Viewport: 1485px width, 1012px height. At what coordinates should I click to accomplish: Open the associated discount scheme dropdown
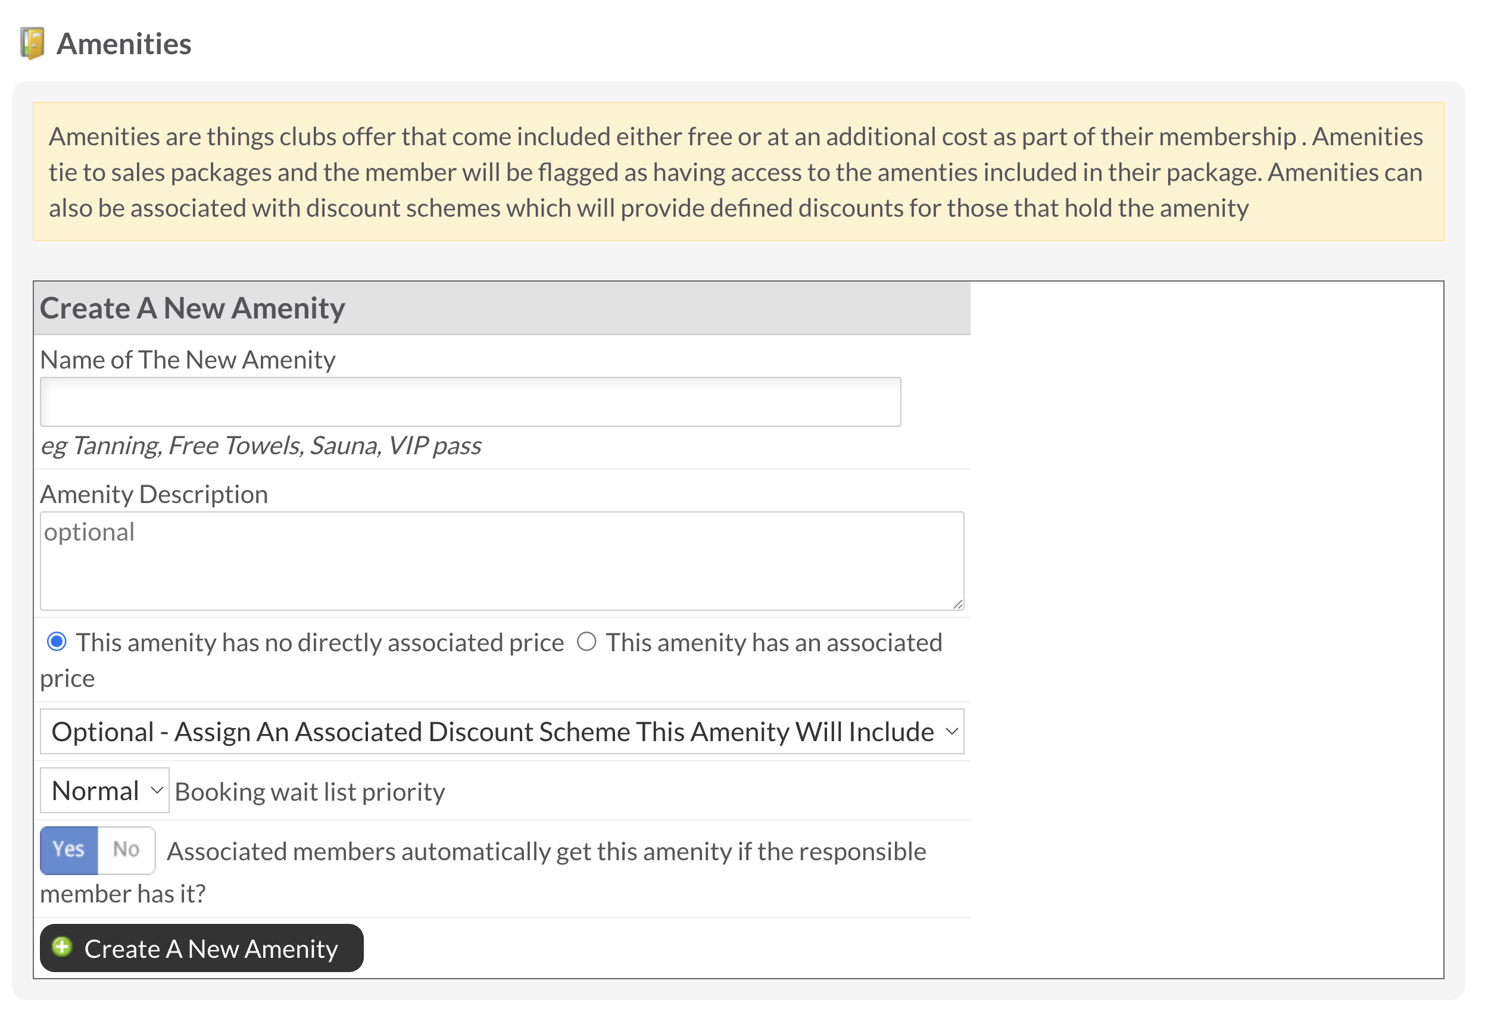tap(502, 732)
